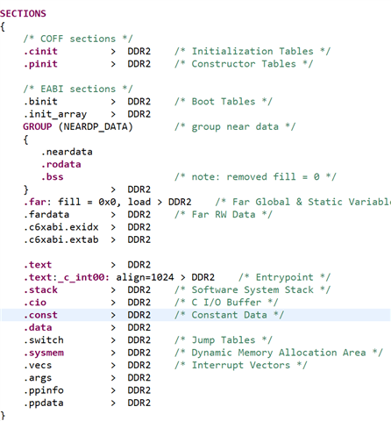Click the Boot Tables comment

tap(224, 102)
